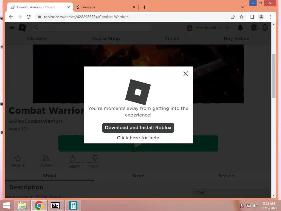The height and width of the screenshot is (211, 281).
Task: Click the Chrome taskbar icon
Action: (39, 206)
